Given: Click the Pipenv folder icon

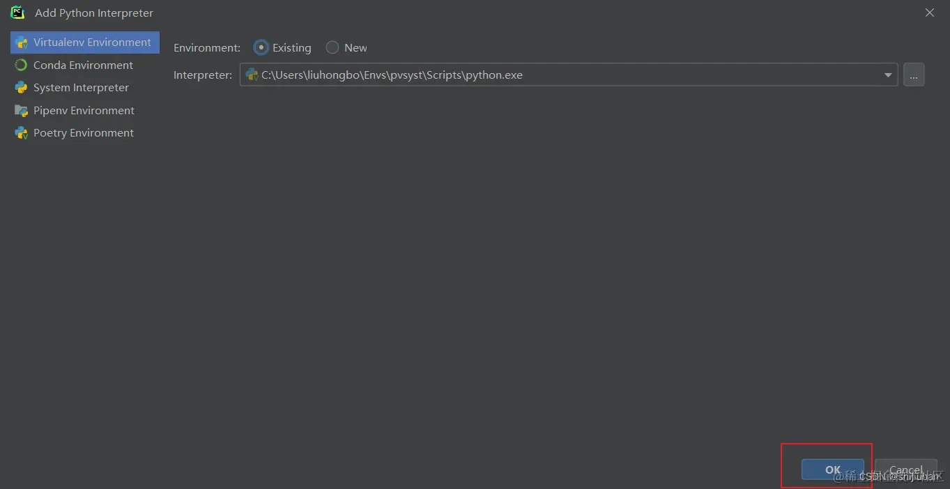Looking at the screenshot, I should 22,110.
